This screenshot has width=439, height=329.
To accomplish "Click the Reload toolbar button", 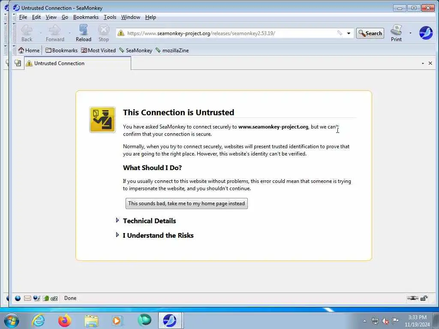I will pos(84,33).
